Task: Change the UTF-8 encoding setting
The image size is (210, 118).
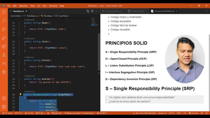Action: [x=171, y=113]
